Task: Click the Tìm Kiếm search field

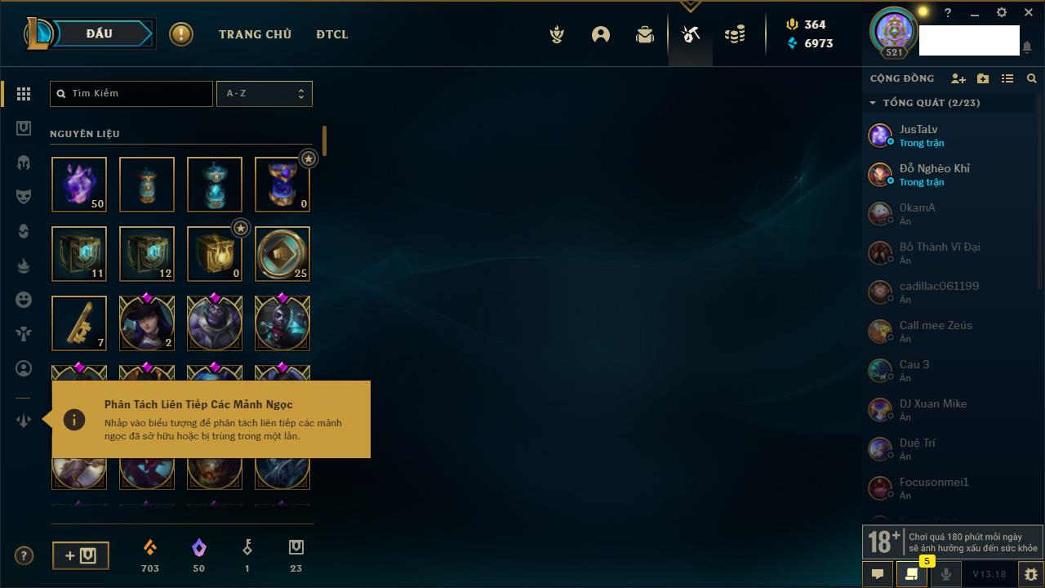Action: (131, 93)
